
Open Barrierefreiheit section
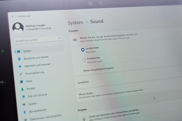[38, 111]
